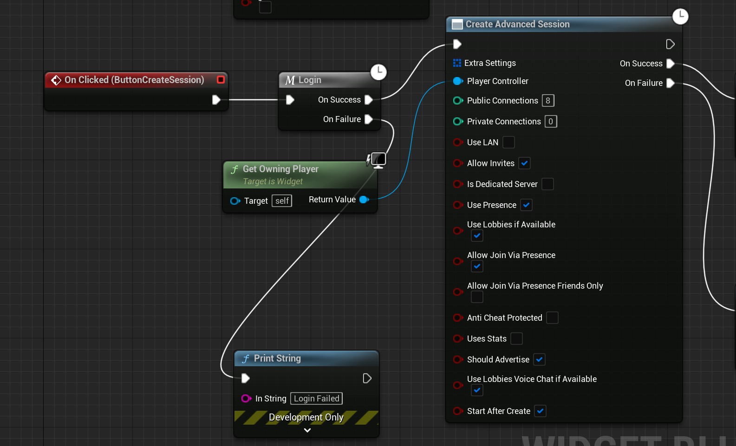Uncheck the Should Advertise checkbox

pyautogui.click(x=539, y=360)
